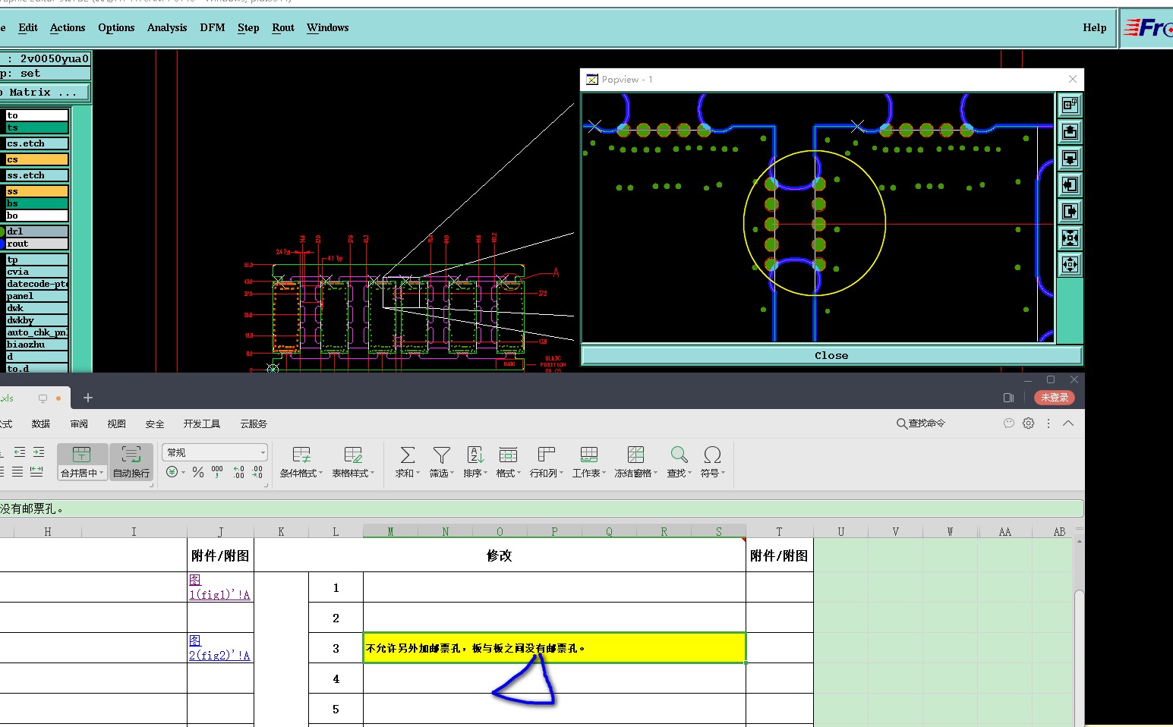Click the decrease indent icon in spreadsheet

click(x=20, y=452)
